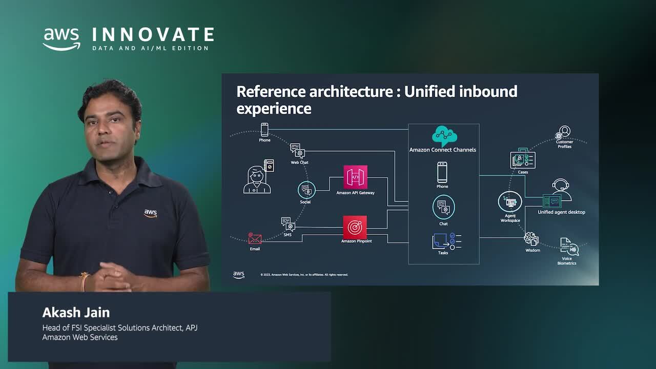656x369 pixels.
Task: Click the 'SMS' label
Action: tap(288, 235)
